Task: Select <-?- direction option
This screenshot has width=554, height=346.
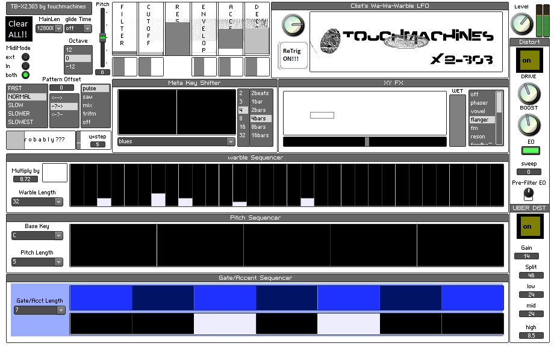Action: tap(64, 114)
